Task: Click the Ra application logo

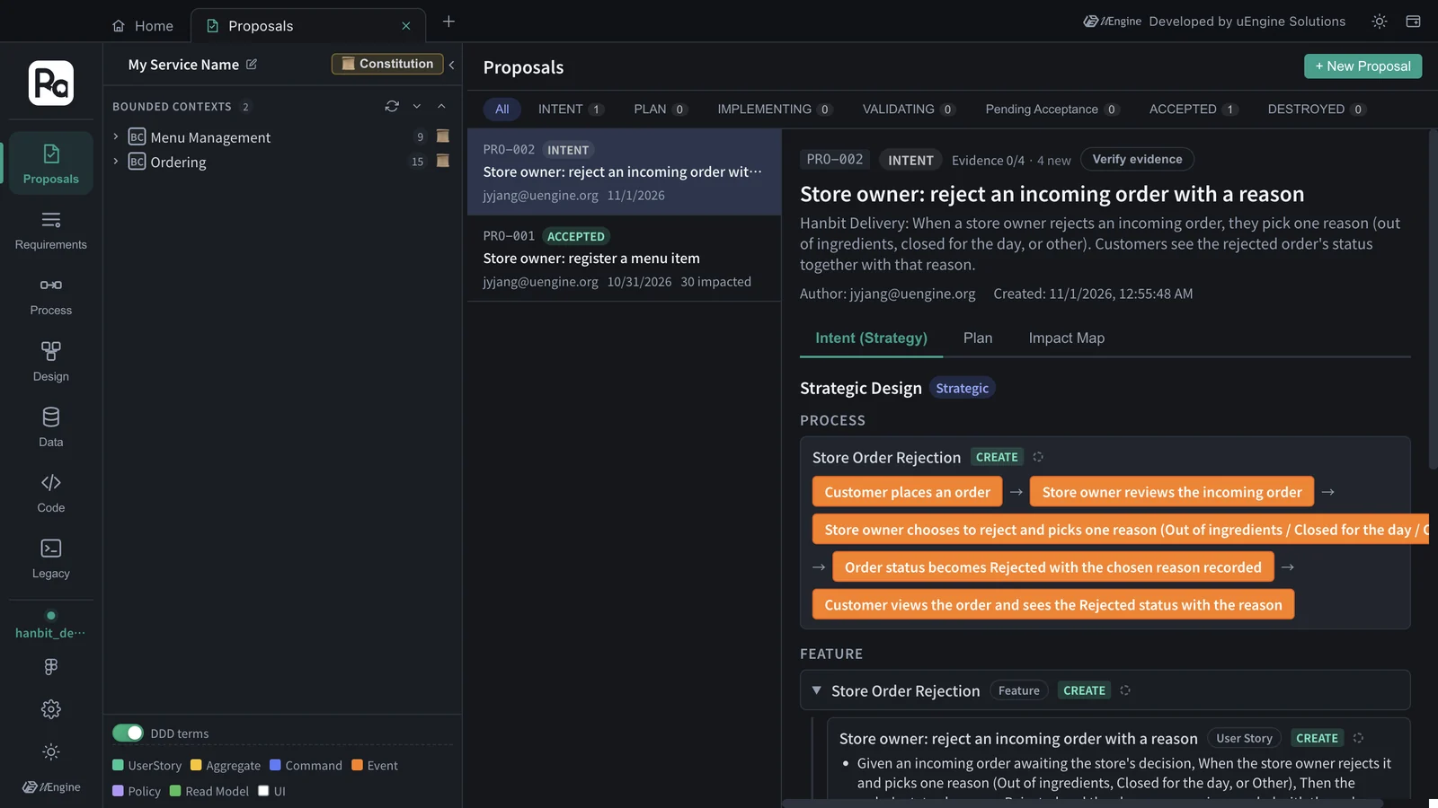Action: tap(51, 83)
